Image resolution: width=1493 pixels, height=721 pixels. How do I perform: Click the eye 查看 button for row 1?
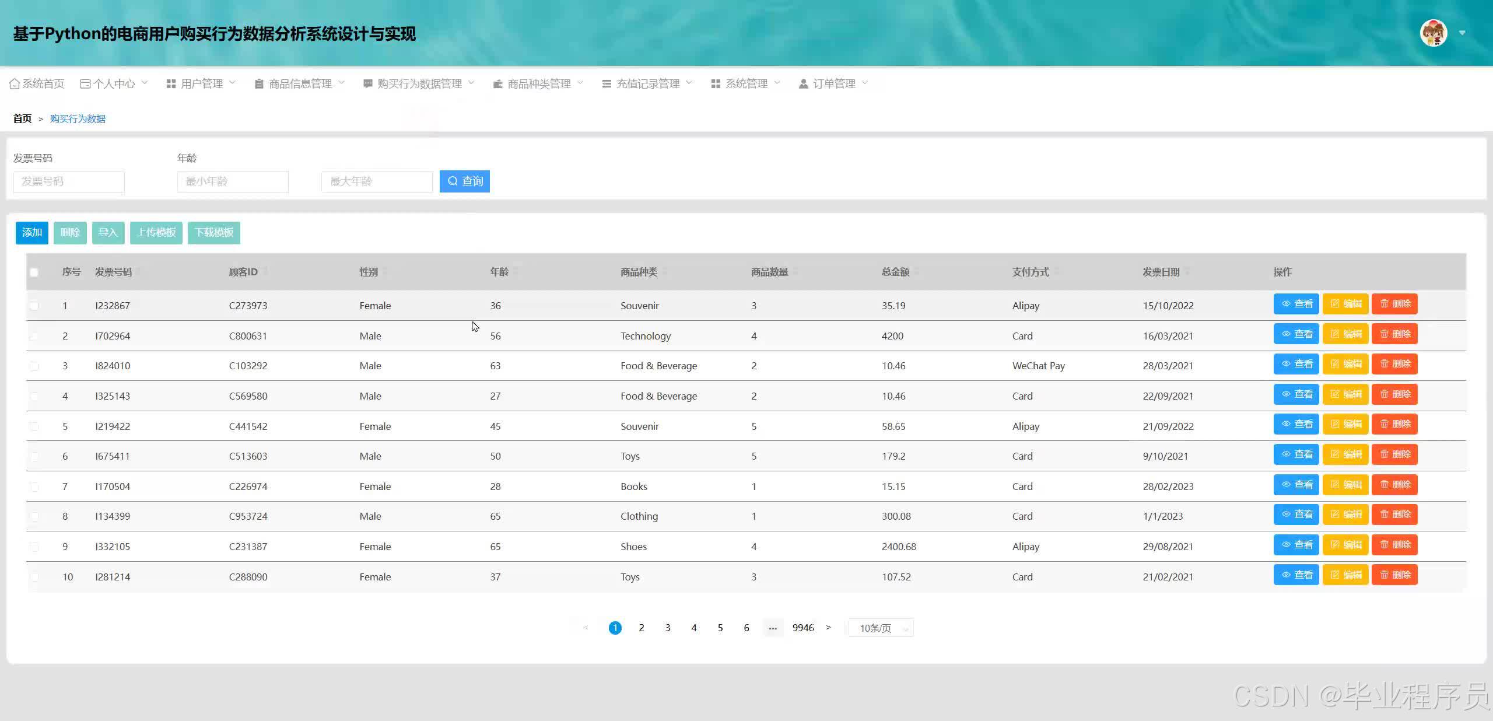(x=1296, y=304)
